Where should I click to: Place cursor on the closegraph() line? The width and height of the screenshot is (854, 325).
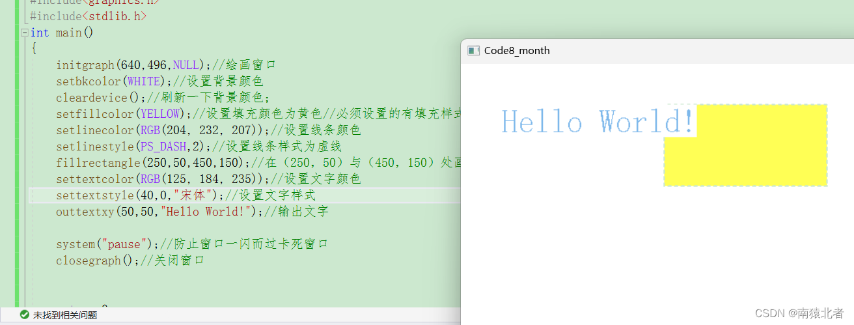[x=130, y=261]
